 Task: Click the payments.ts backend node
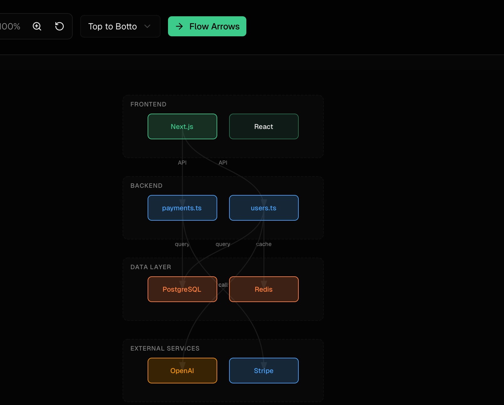[182, 208]
